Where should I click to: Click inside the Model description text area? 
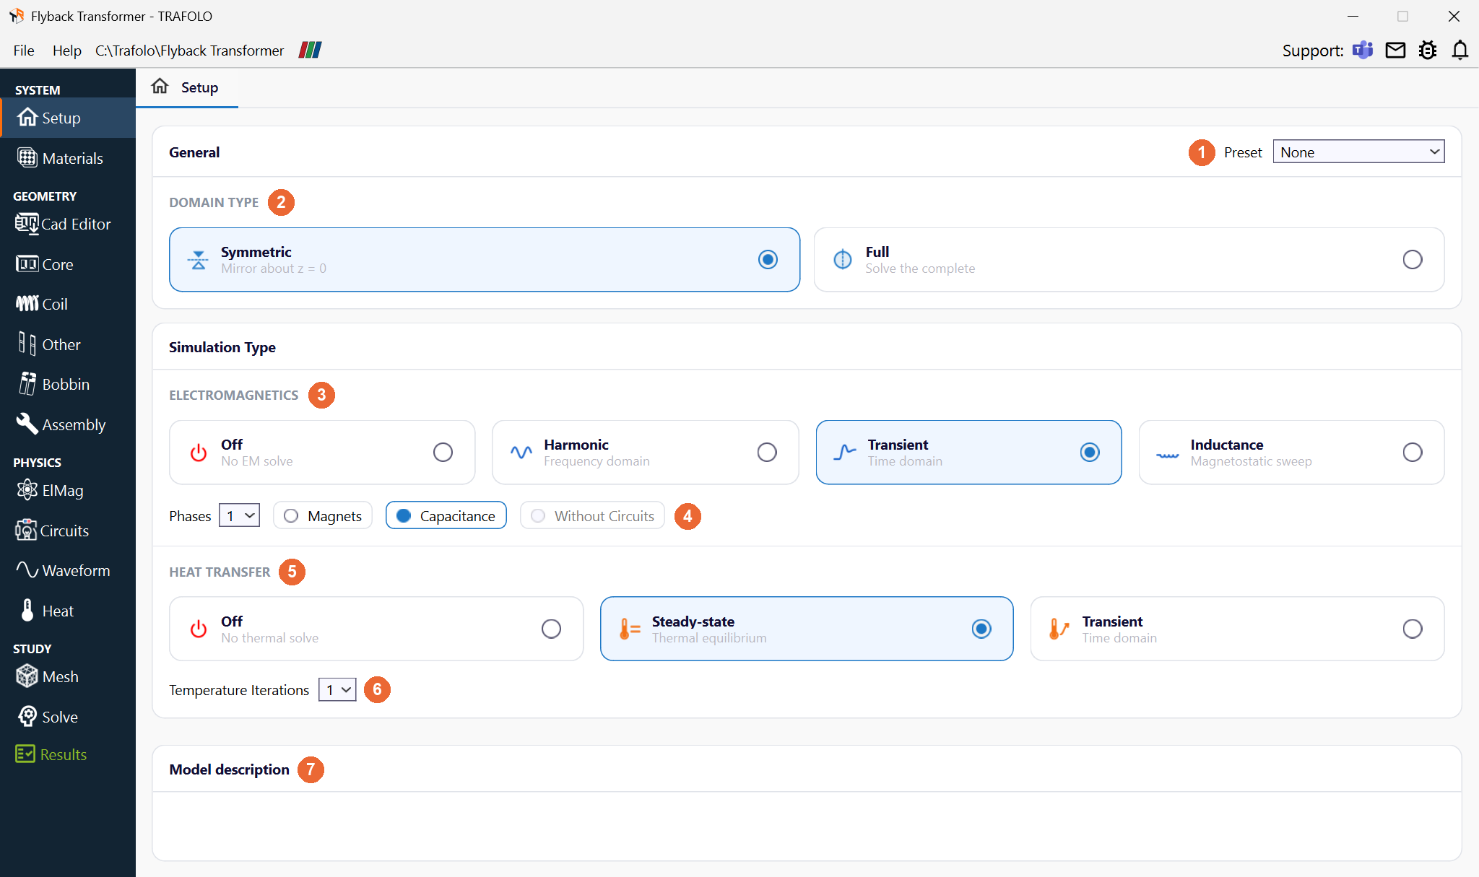coord(807,826)
